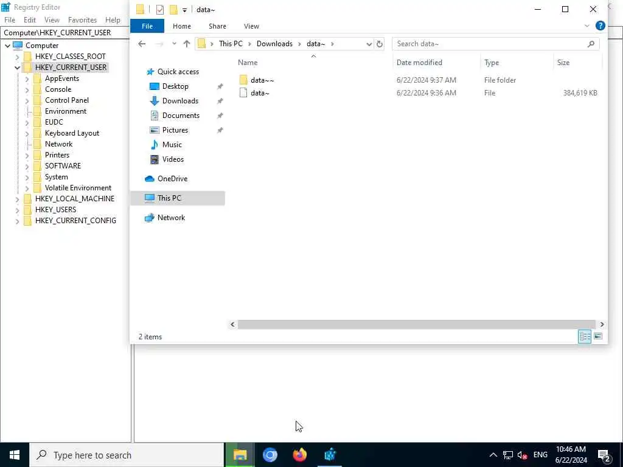Click the Videos film icon in sidebar
This screenshot has width=623, height=467.
[x=154, y=159]
